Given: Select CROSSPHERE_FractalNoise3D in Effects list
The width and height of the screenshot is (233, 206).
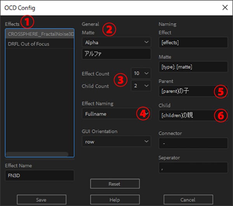Looking at the screenshot, I should 39,34.
